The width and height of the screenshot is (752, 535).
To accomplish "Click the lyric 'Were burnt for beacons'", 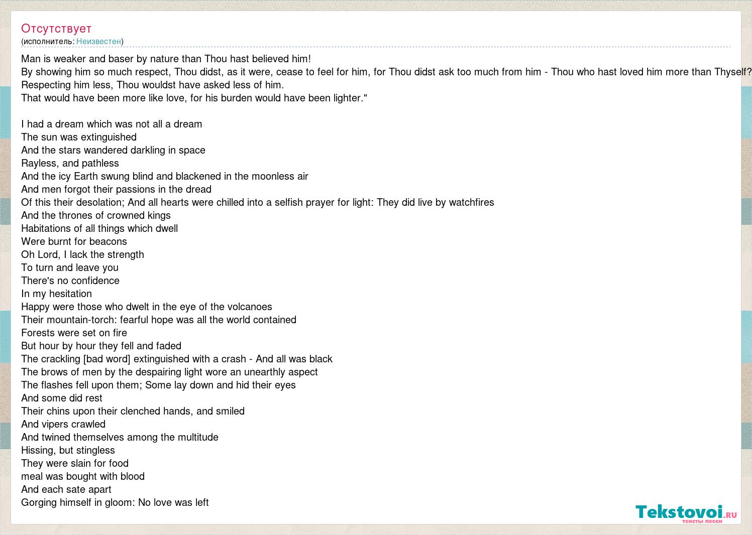I will [x=74, y=241].
